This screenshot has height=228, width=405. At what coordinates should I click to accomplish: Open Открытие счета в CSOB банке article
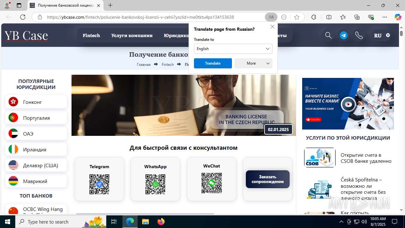pyautogui.click(x=366, y=158)
